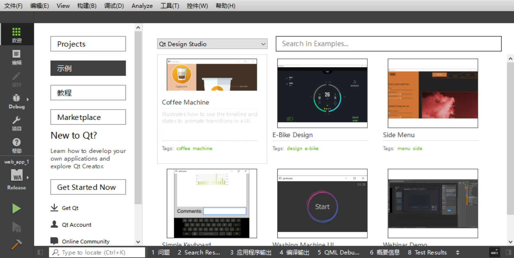Open the 1 问题 (Issues) output pane

161,252
